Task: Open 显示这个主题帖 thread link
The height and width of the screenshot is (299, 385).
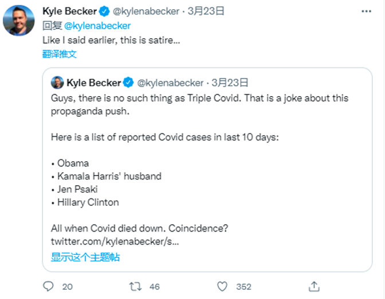Action: 85,257
